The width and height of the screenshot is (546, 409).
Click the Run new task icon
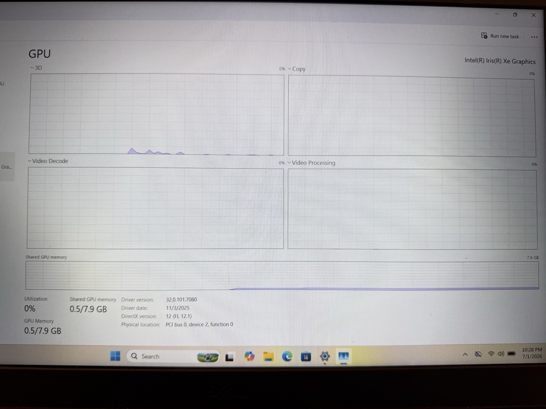[x=484, y=36]
